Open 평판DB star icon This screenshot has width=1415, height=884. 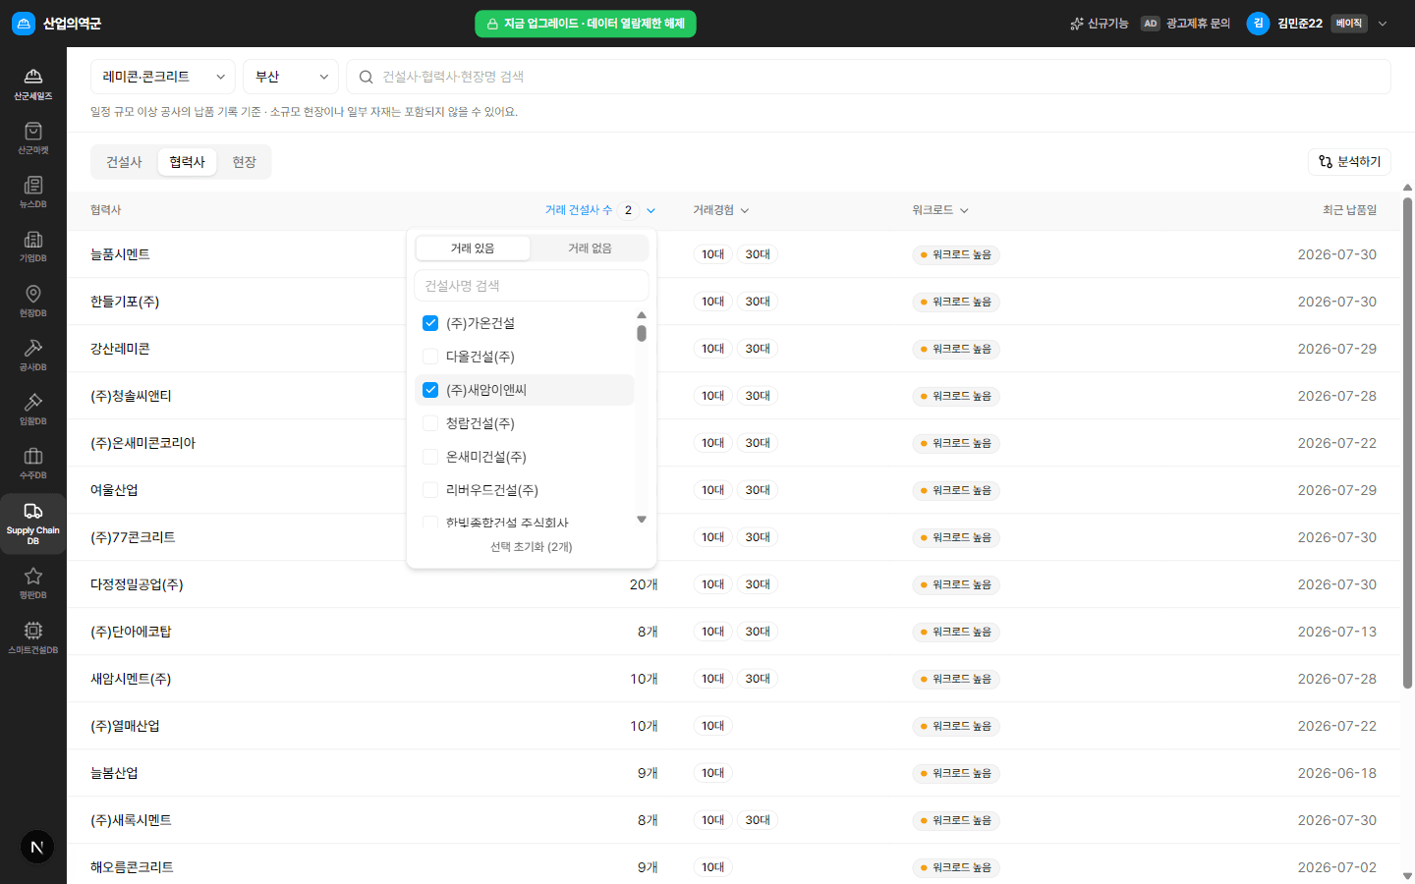(32, 576)
